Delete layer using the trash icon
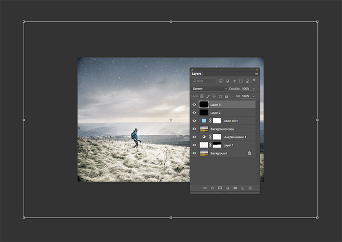 tap(250, 188)
